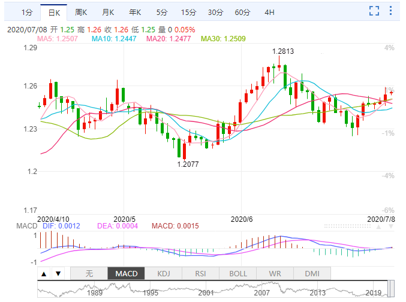Click the 2020/7/8 x-axis end label
Viewport: 406px width, 302px height.
pyautogui.click(x=381, y=219)
